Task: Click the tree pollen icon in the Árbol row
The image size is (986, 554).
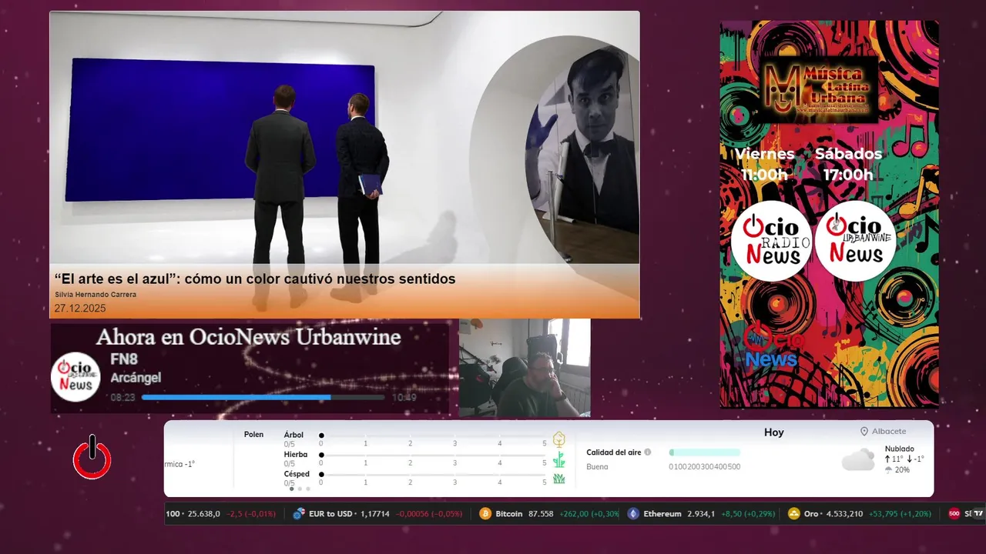Action: 559,439
